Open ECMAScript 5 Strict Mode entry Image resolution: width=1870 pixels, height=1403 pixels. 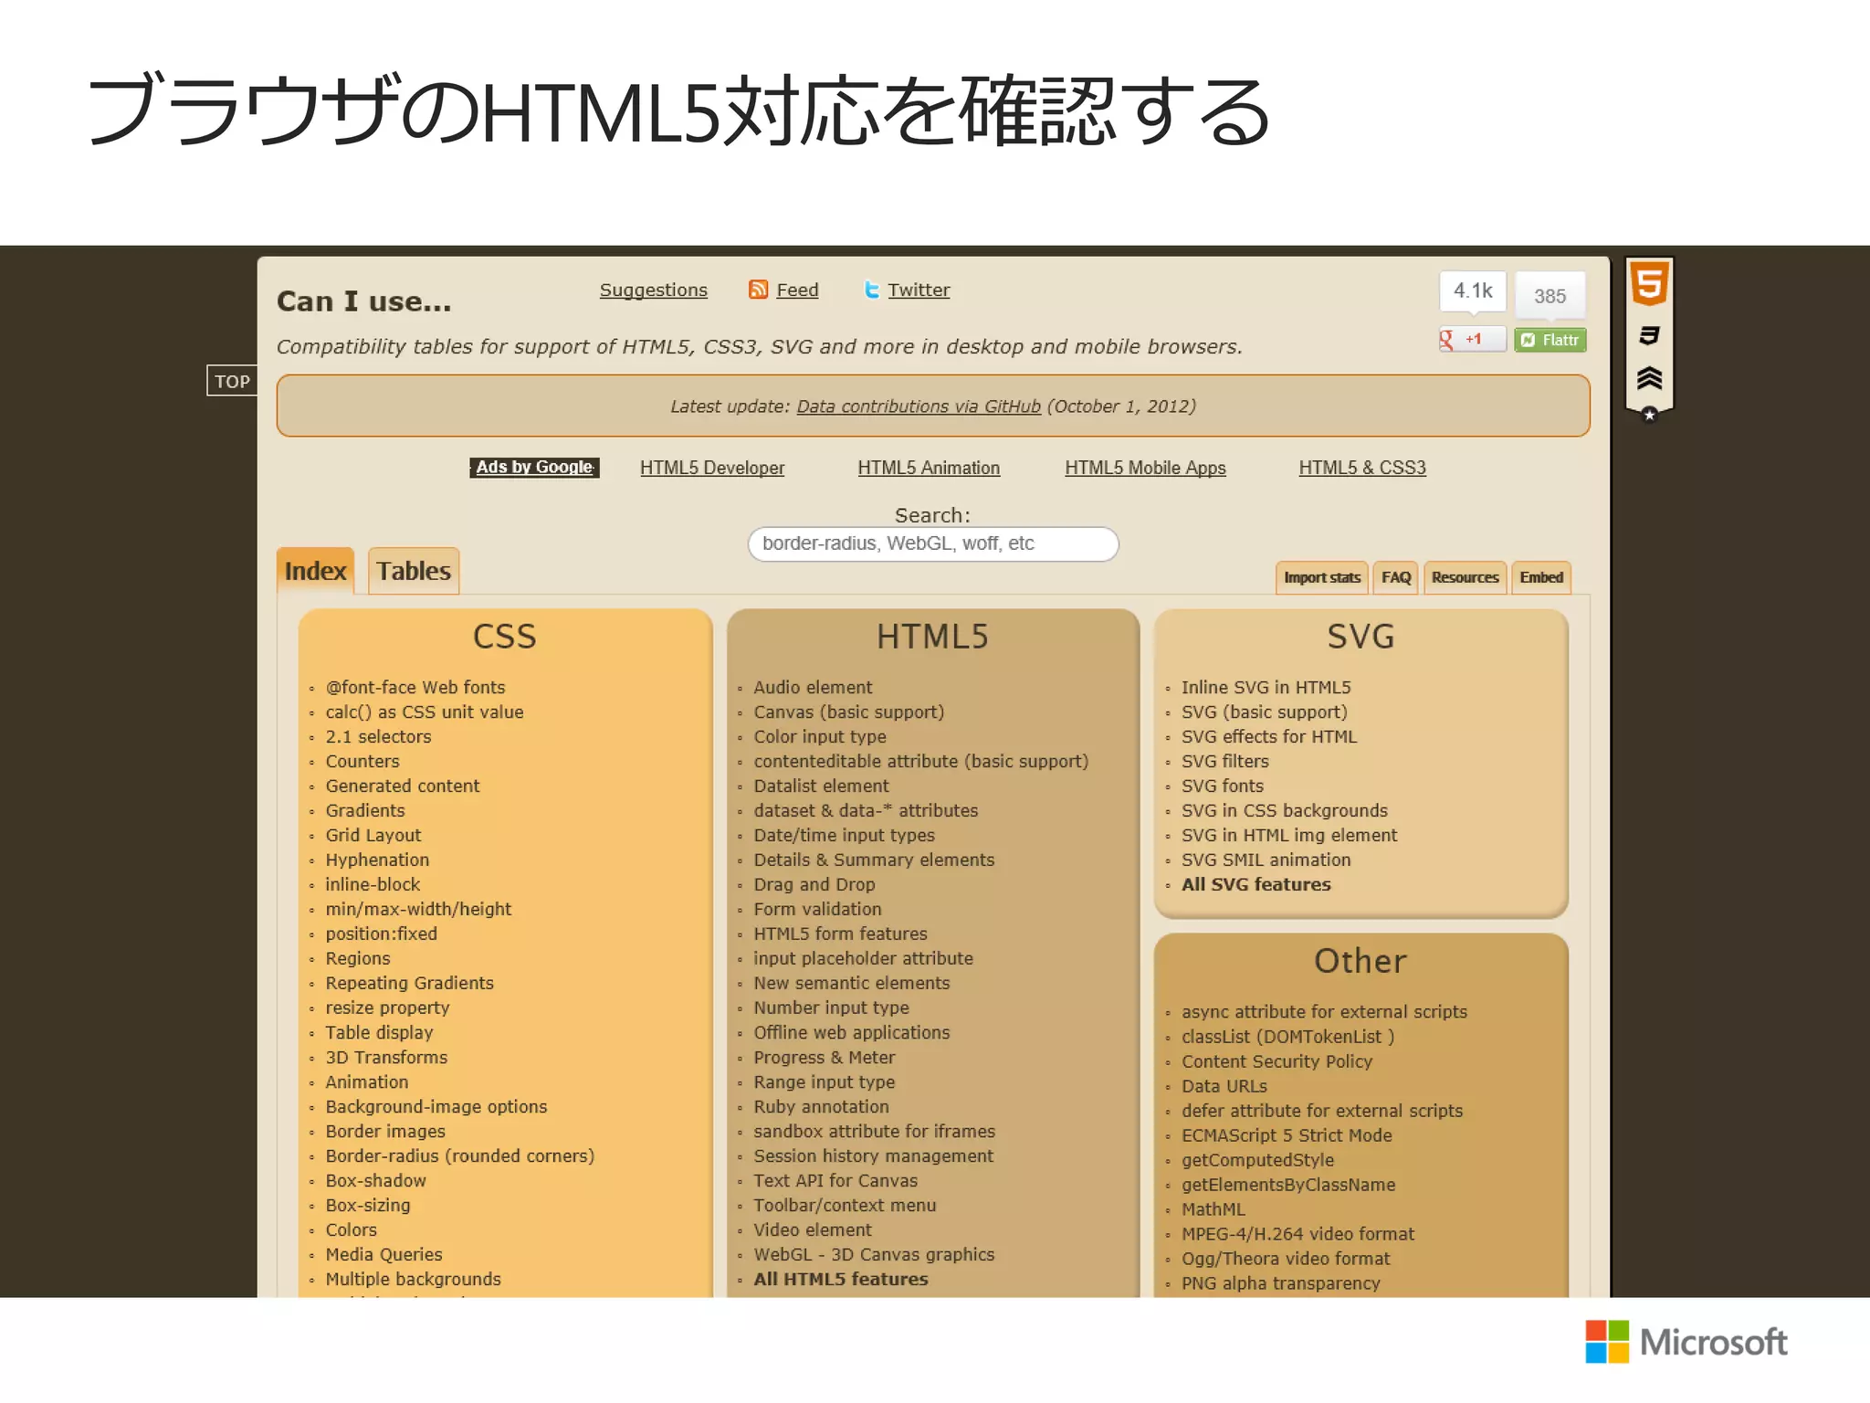pos(1287,1135)
